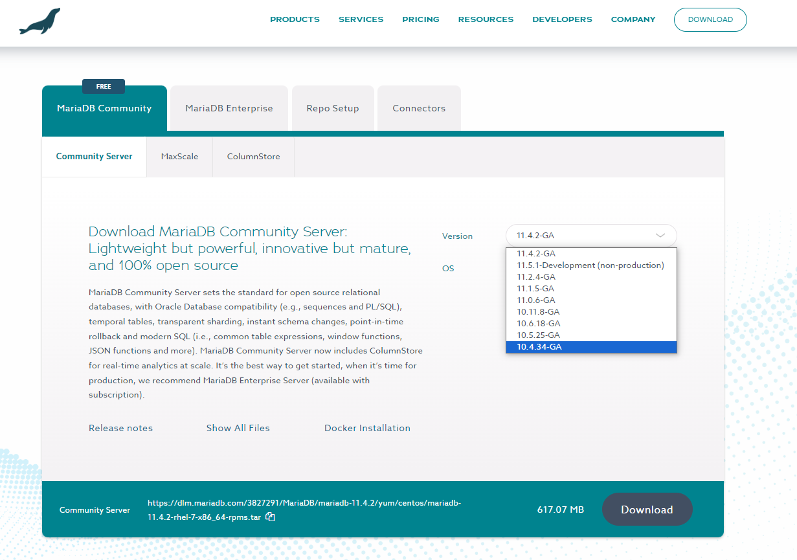Pick the 10.6.18-GA option

coord(591,324)
